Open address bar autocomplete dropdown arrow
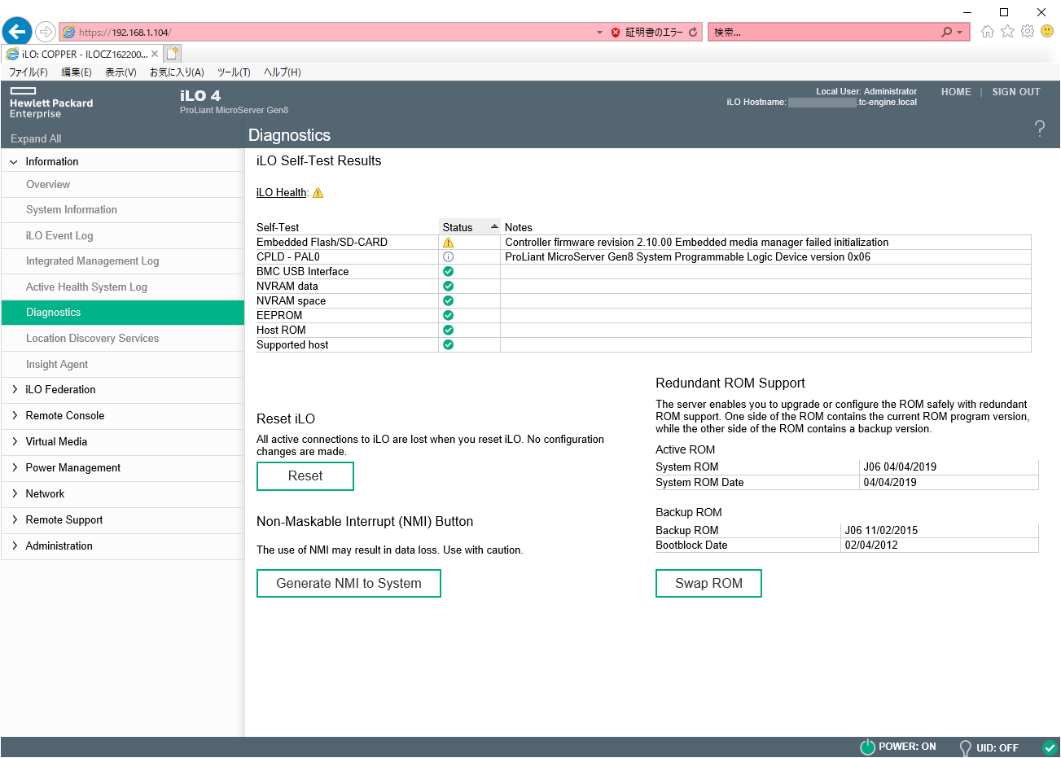 tap(600, 33)
